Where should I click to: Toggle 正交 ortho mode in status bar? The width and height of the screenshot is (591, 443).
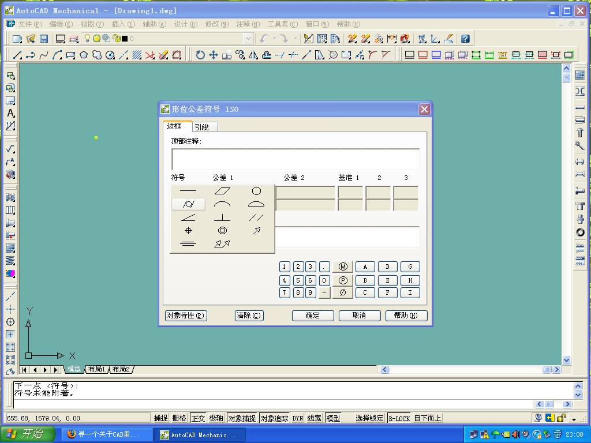198,418
